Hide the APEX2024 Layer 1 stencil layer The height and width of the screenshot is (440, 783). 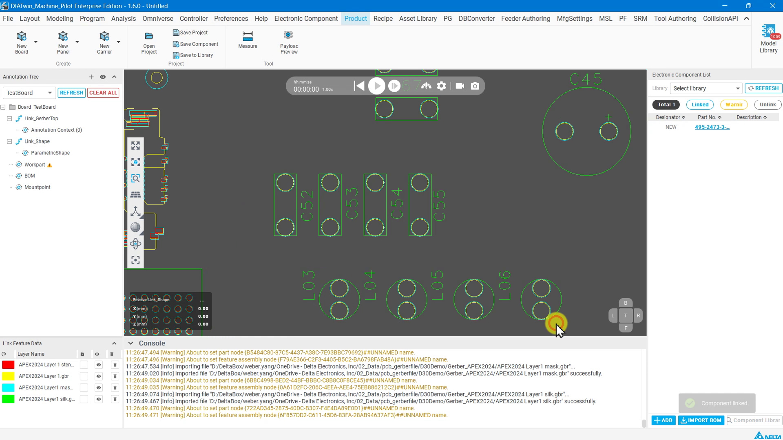(99, 365)
